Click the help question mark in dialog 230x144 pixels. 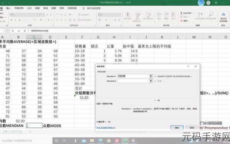pyautogui.click(x=188, y=66)
